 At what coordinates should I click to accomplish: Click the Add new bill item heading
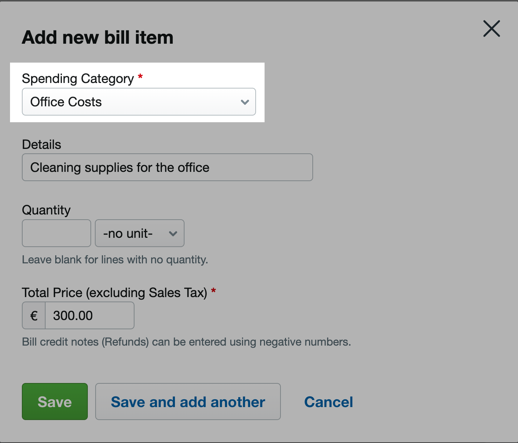click(98, 37)
